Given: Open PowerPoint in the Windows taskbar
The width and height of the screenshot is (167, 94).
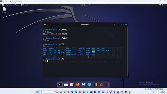Looking at the screenshot, I should [x=80, y=92].
